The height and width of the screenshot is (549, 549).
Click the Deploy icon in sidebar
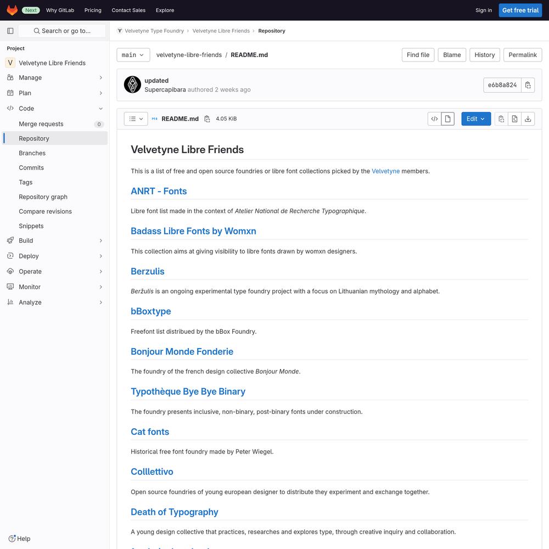pyautogui.click(x=10, y=256)
